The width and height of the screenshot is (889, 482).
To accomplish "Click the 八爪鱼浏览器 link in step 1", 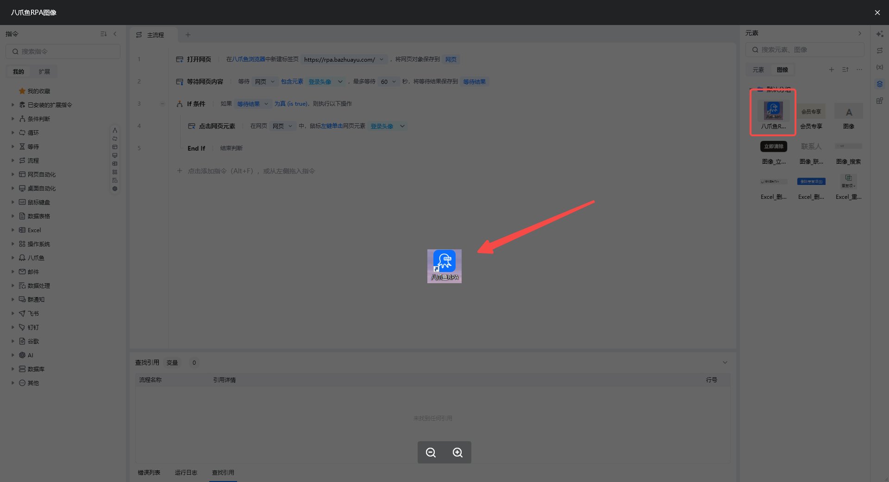I will coord(249,59).
